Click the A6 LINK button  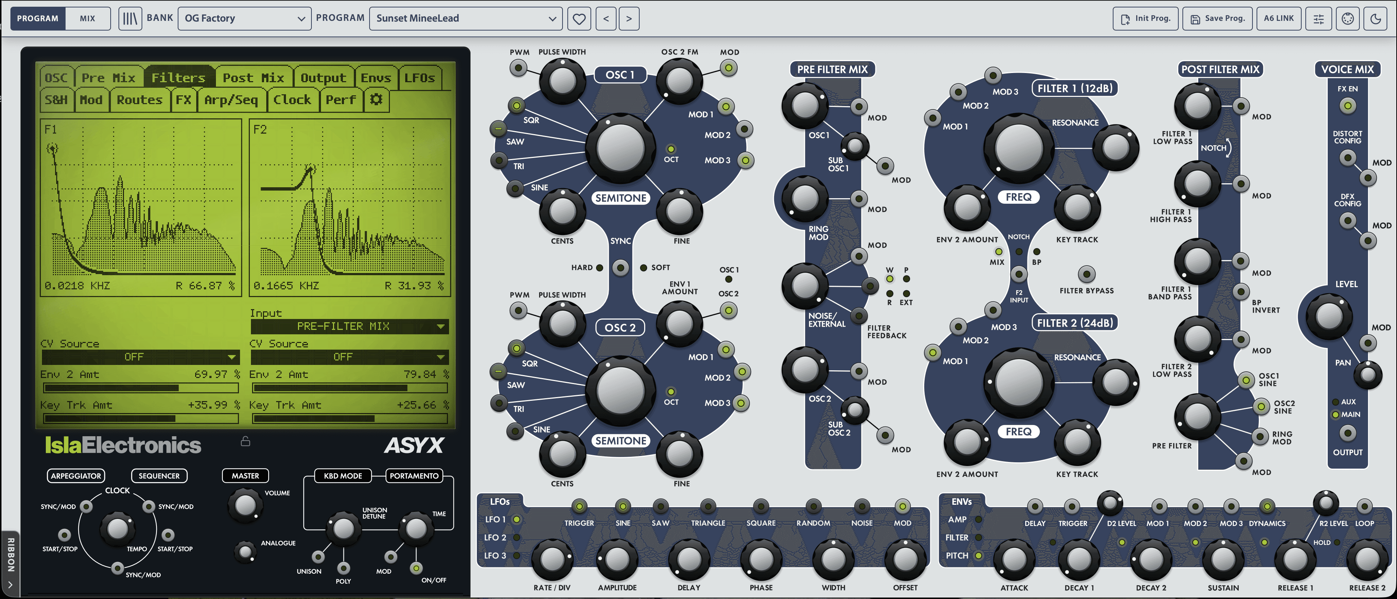tap(1279, 19)
